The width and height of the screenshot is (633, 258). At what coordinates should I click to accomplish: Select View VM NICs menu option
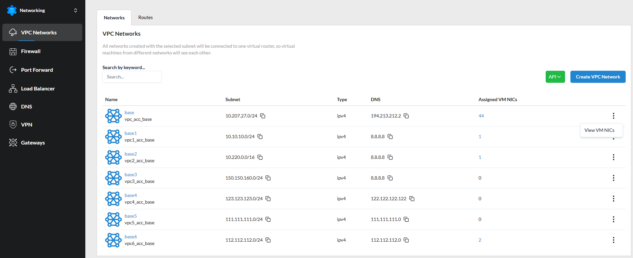[599, 130]
